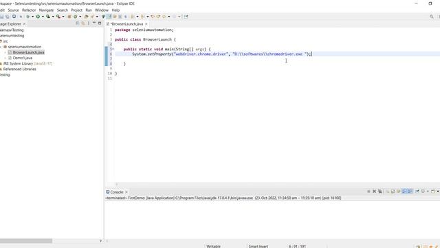This screenshot has height=248, width=440.
Task: Open the Next Annotation dropdown arrow
Action: pos(137,17)
